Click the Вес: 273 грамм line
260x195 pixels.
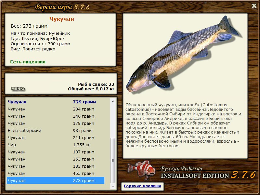(29, 26)
